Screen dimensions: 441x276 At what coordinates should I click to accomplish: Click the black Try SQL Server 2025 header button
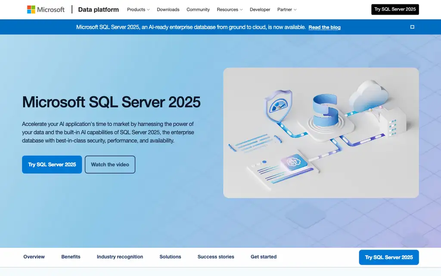pos(395,9)
